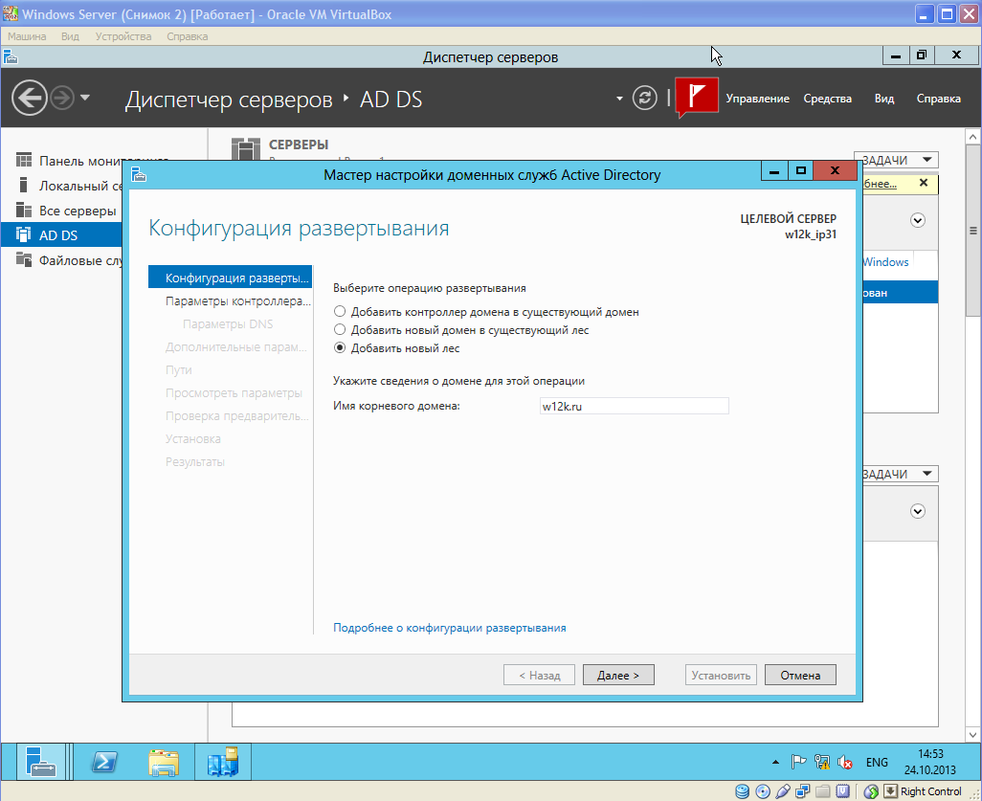
Task: Select Панель мониторинга in sidebar
Action: click(103, 161)
